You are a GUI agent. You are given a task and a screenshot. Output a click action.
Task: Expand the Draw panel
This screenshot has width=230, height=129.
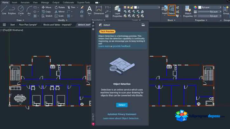tap(20, 20)
